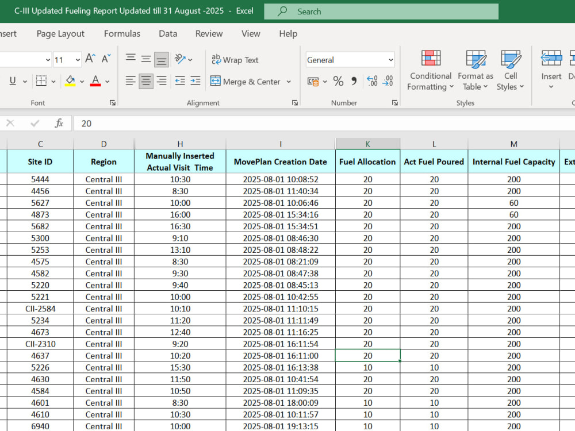This screenshot has height=431, width=575.
Task: Select Site ID cell CII-2584
Action: tap(40, 309)
